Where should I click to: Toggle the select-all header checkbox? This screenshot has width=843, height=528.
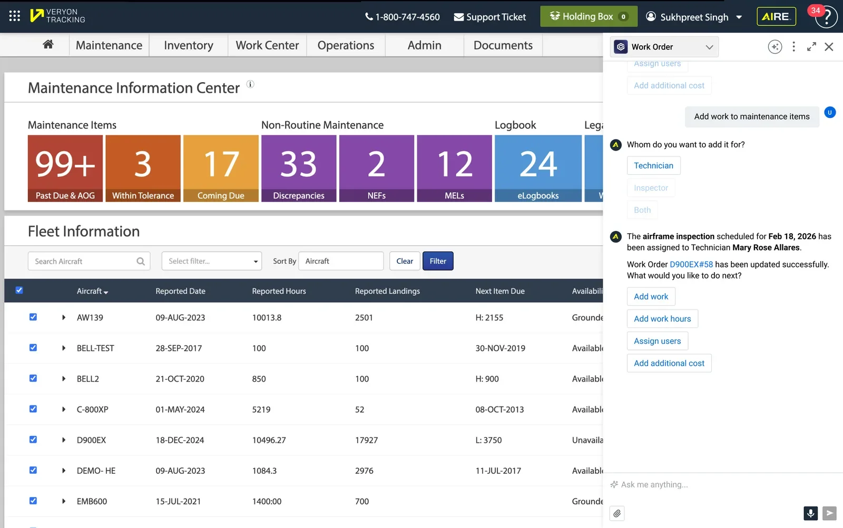(x=19, y=290)
